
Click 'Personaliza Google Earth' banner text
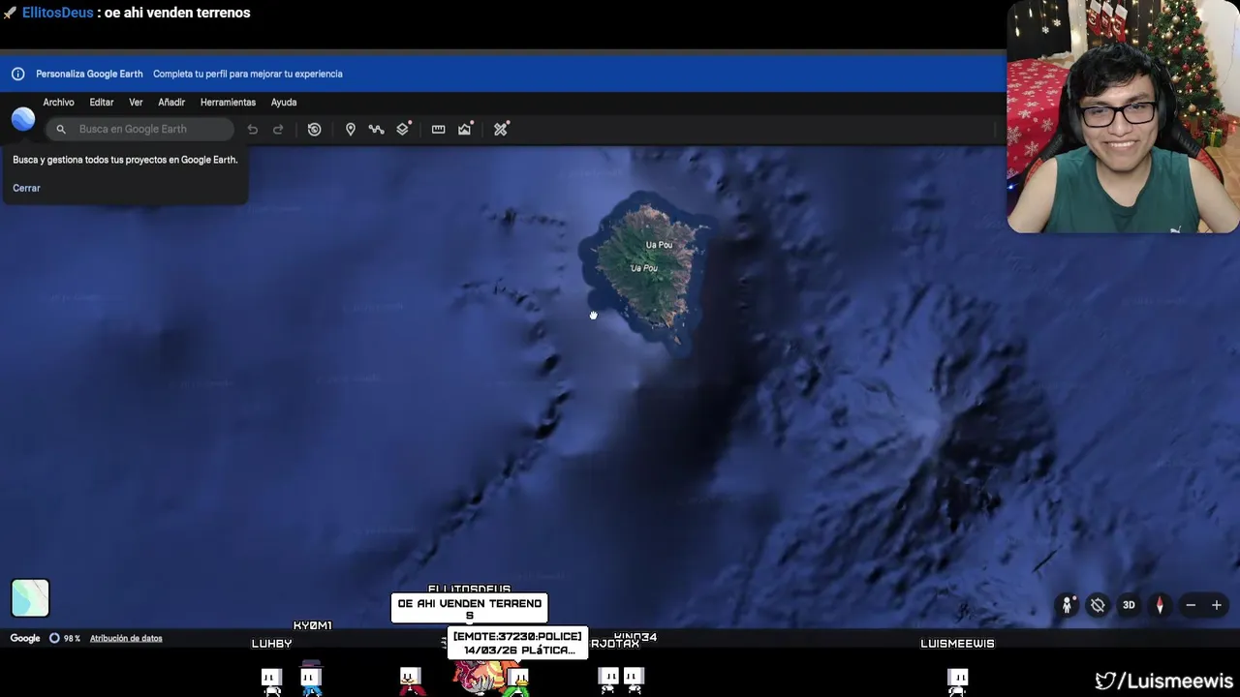point(89,74)
